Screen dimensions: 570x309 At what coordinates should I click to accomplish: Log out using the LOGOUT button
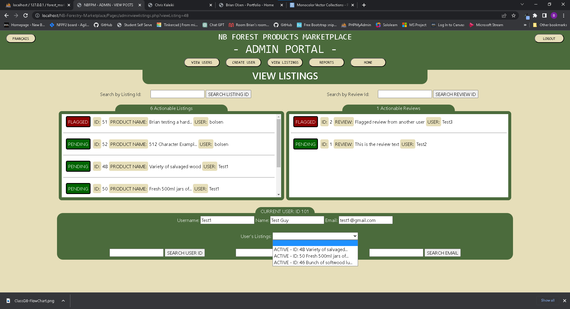pyautogui.click(x=549, y=39)
